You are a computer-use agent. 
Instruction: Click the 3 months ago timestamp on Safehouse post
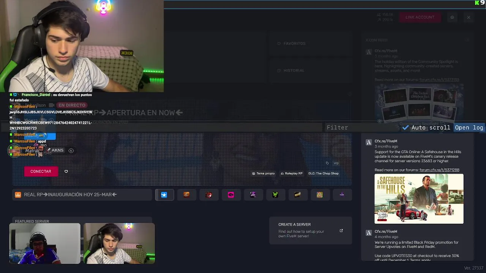(x=386, y=146)
